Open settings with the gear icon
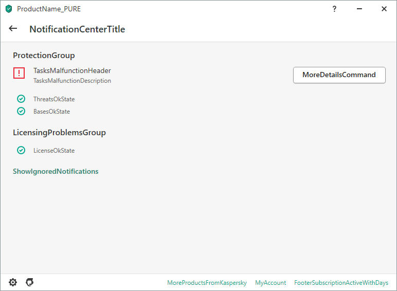Viewport: 397px width, 291px height. click(13, 282)
